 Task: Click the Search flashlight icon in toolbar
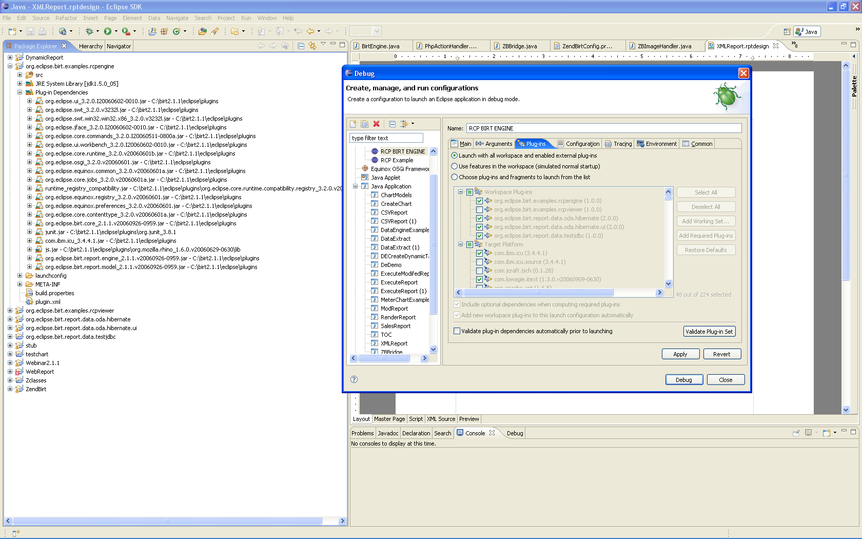214,31
